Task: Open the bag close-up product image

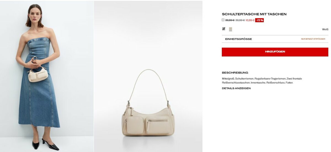Action: click(x=148, y=76)
